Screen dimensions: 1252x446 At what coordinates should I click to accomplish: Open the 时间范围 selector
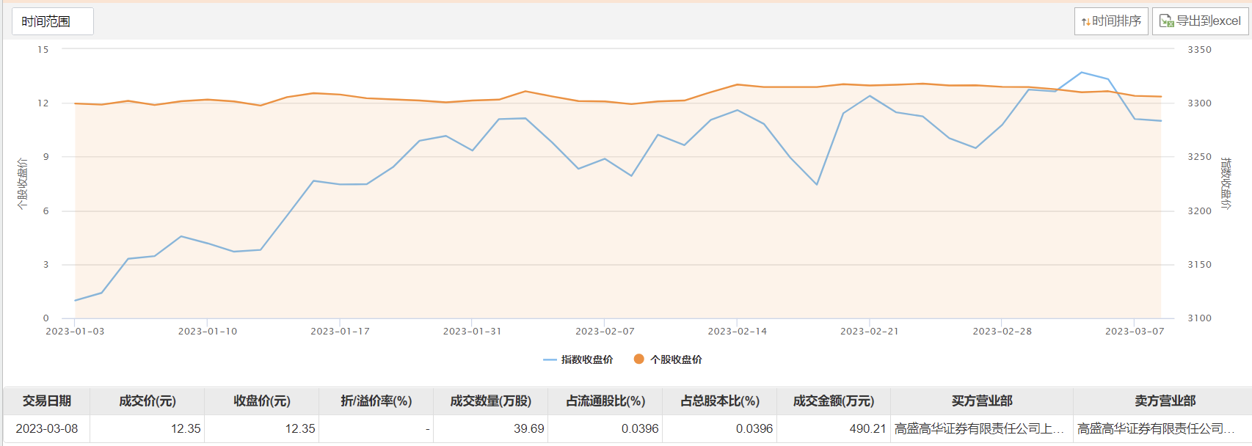coord(52,21)
